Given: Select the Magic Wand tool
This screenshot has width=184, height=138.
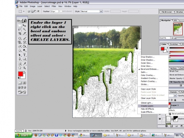Looking at the screenshot, I should pos(24,29).
